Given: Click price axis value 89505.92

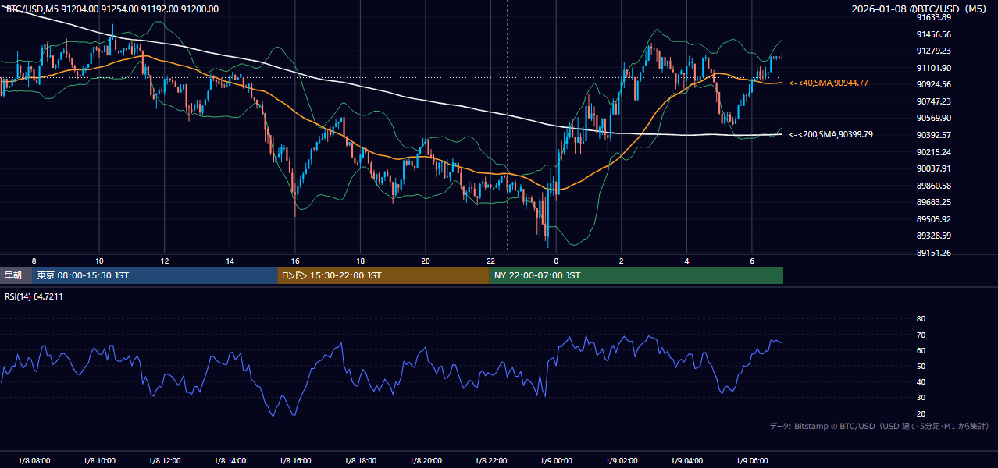Looking at the screenshot, I should (x=934, y=219).
